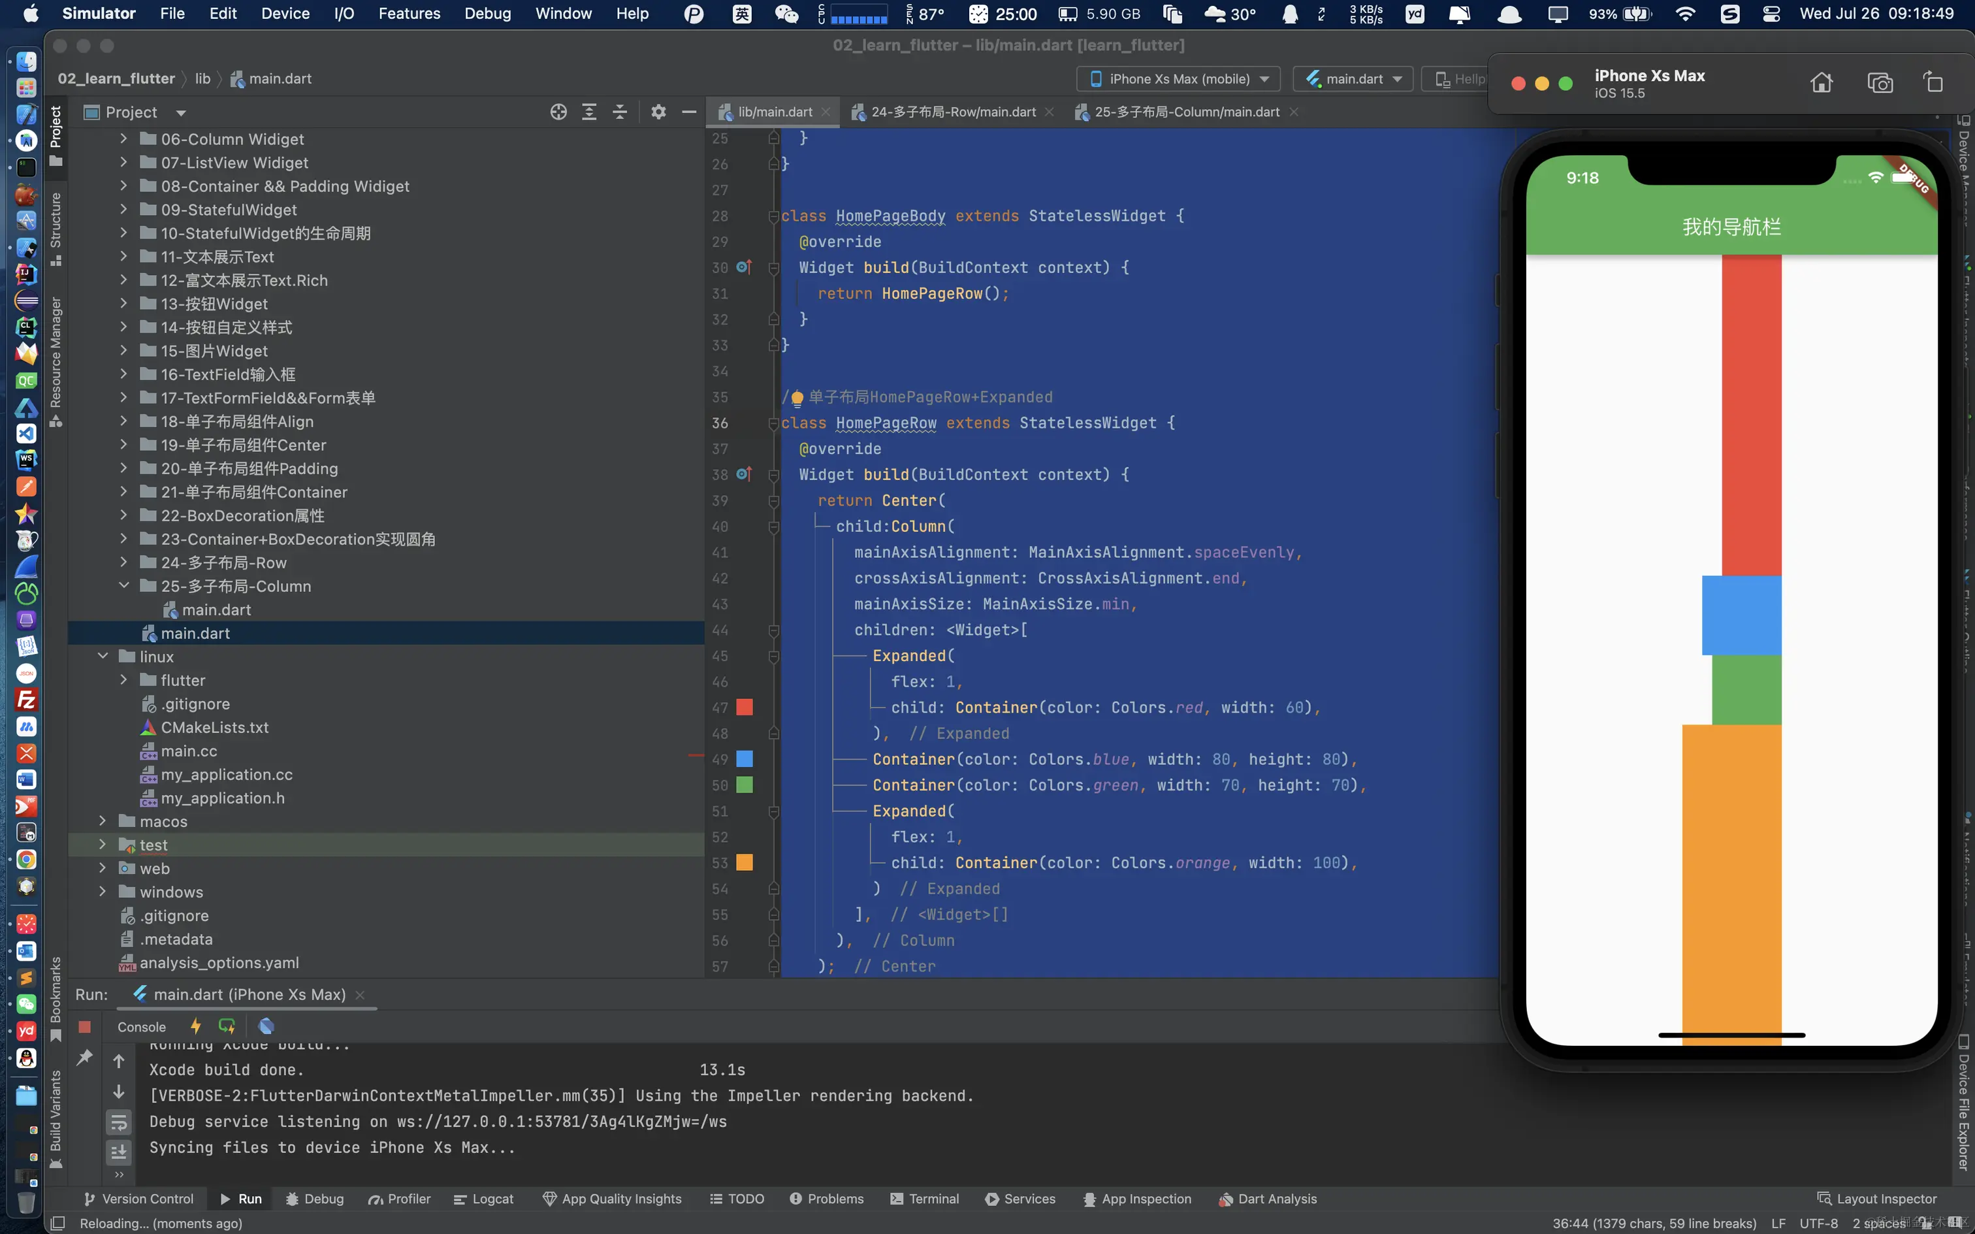Open the Device menu in menu bar

click(x=285, y=13)
